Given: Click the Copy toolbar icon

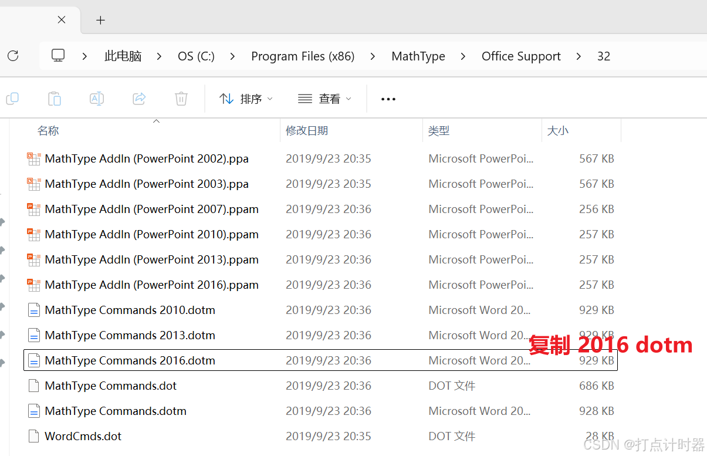Looking at the screenshot, I should [12, 99].
